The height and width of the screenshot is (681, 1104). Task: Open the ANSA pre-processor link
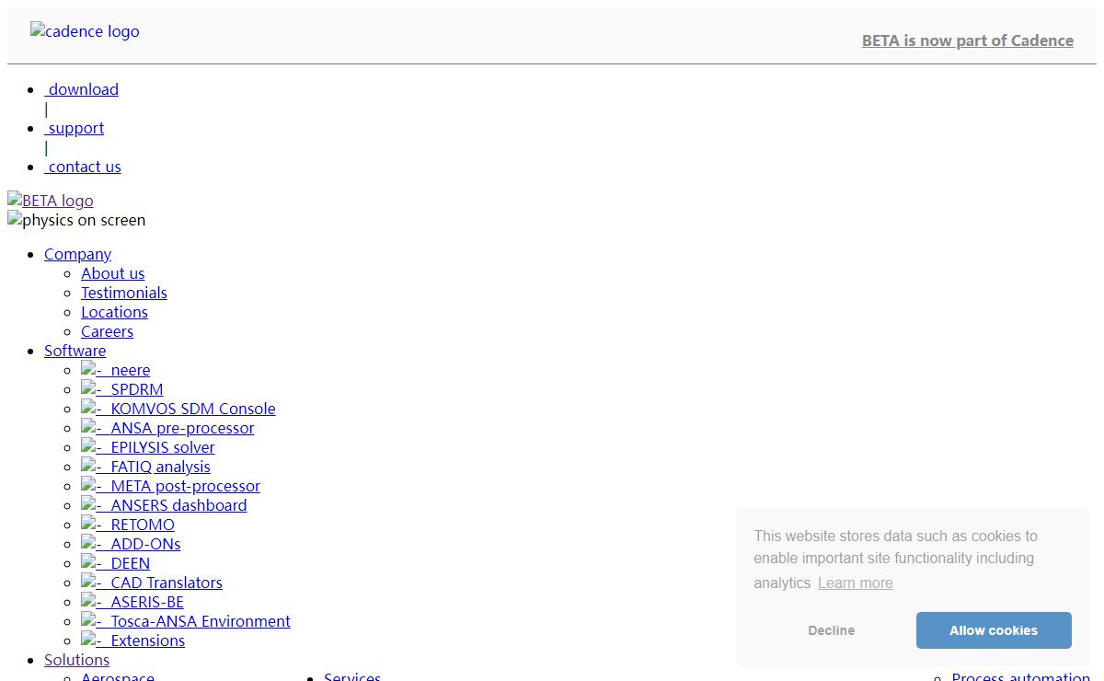click(167, 428)
